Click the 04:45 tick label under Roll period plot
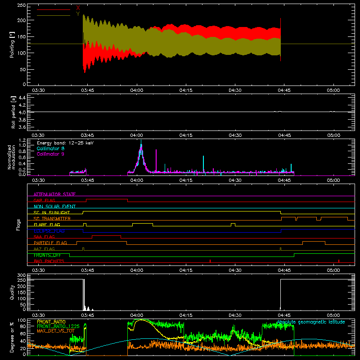 coord(284,135)
